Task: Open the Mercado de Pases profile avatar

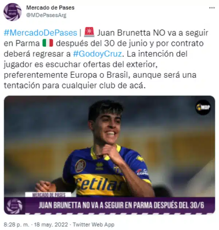Action: (12, 12)
